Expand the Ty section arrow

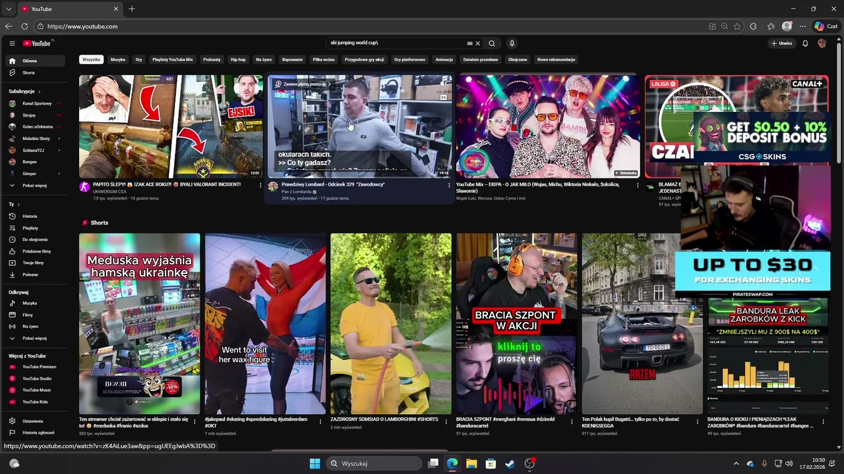tap(18, 205)
